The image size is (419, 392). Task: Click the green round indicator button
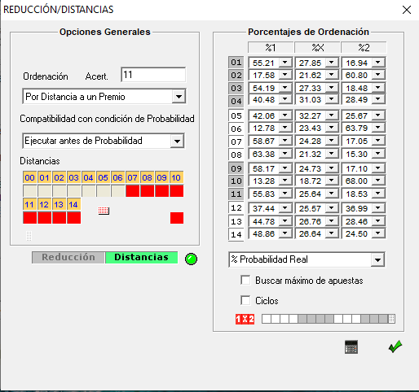[191, 259]
